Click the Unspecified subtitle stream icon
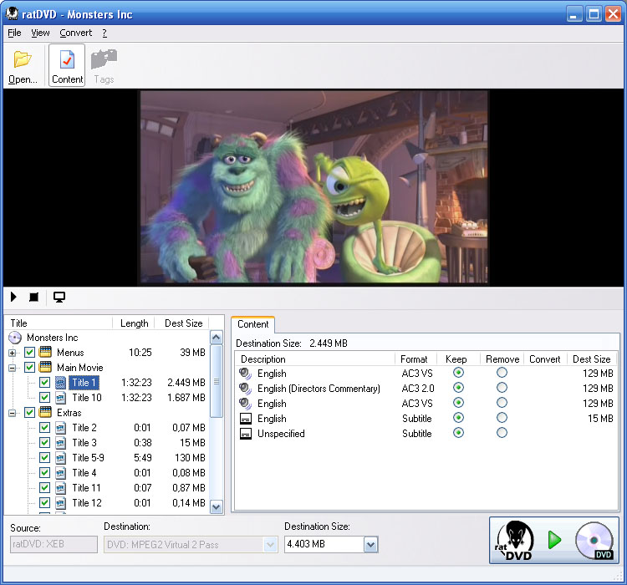The height and width of the screenshot is (585, 627). pyautogui.click(x=246, y=434)
